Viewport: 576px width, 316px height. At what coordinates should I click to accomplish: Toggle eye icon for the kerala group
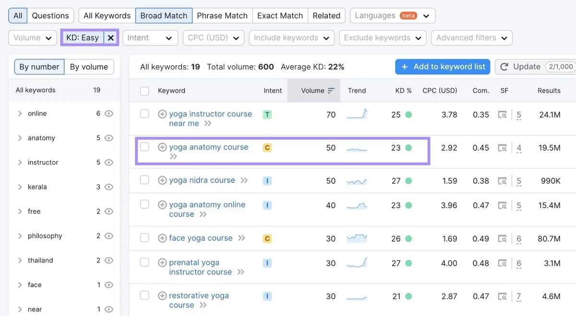tap(109, 187)
